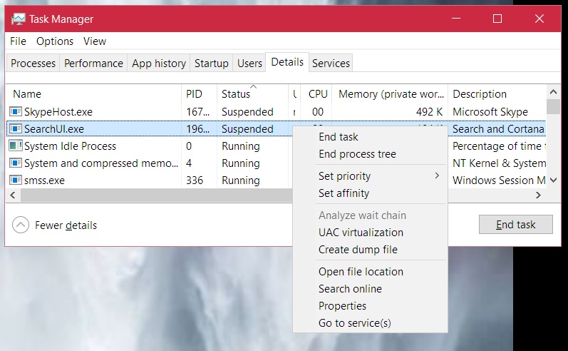This screenshot has width=568, height=351.
Task: Select the Details tab
Action: point(287,62)
